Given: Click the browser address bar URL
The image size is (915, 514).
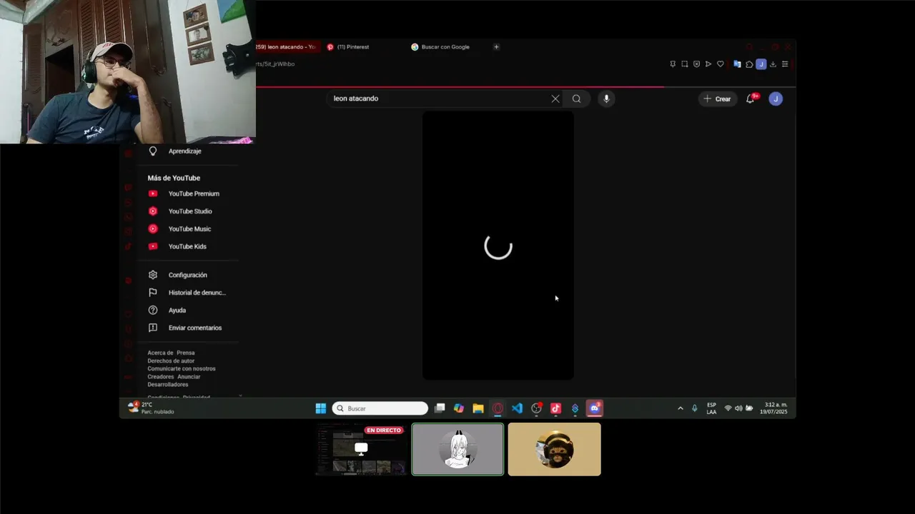Looking at the screenshot, I should pos(275,64).
